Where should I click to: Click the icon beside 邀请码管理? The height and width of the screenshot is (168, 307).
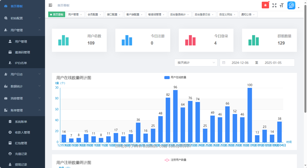(10, 52)
